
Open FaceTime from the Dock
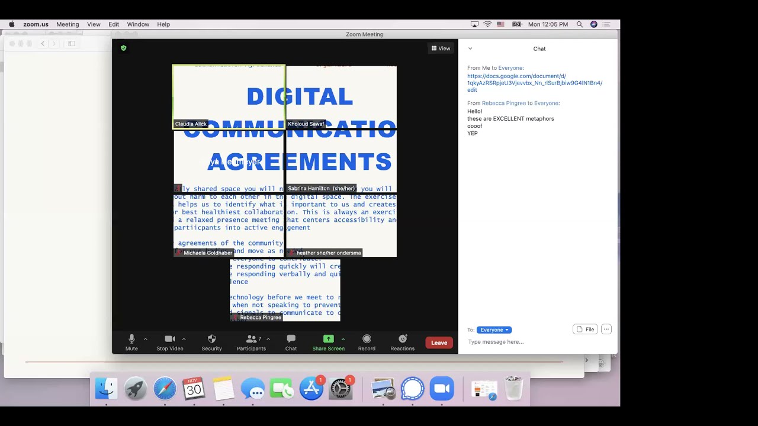click(282, 389)
